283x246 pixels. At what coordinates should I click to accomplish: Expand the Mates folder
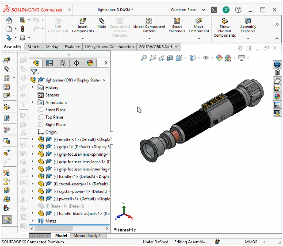[x=33, y=221]
